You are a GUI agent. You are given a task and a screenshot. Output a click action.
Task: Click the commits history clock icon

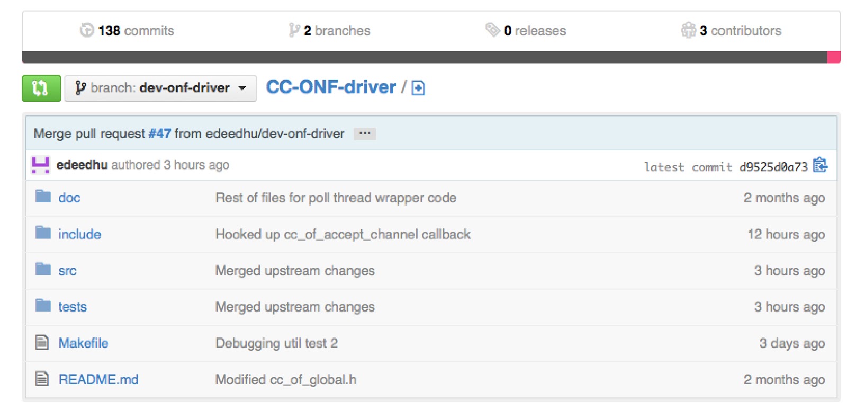click(x=87, y=30)
